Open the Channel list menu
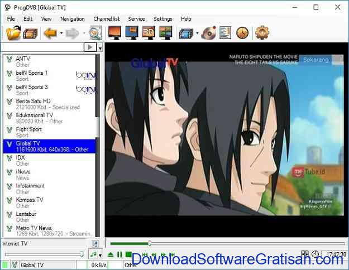 coord(107,19)
